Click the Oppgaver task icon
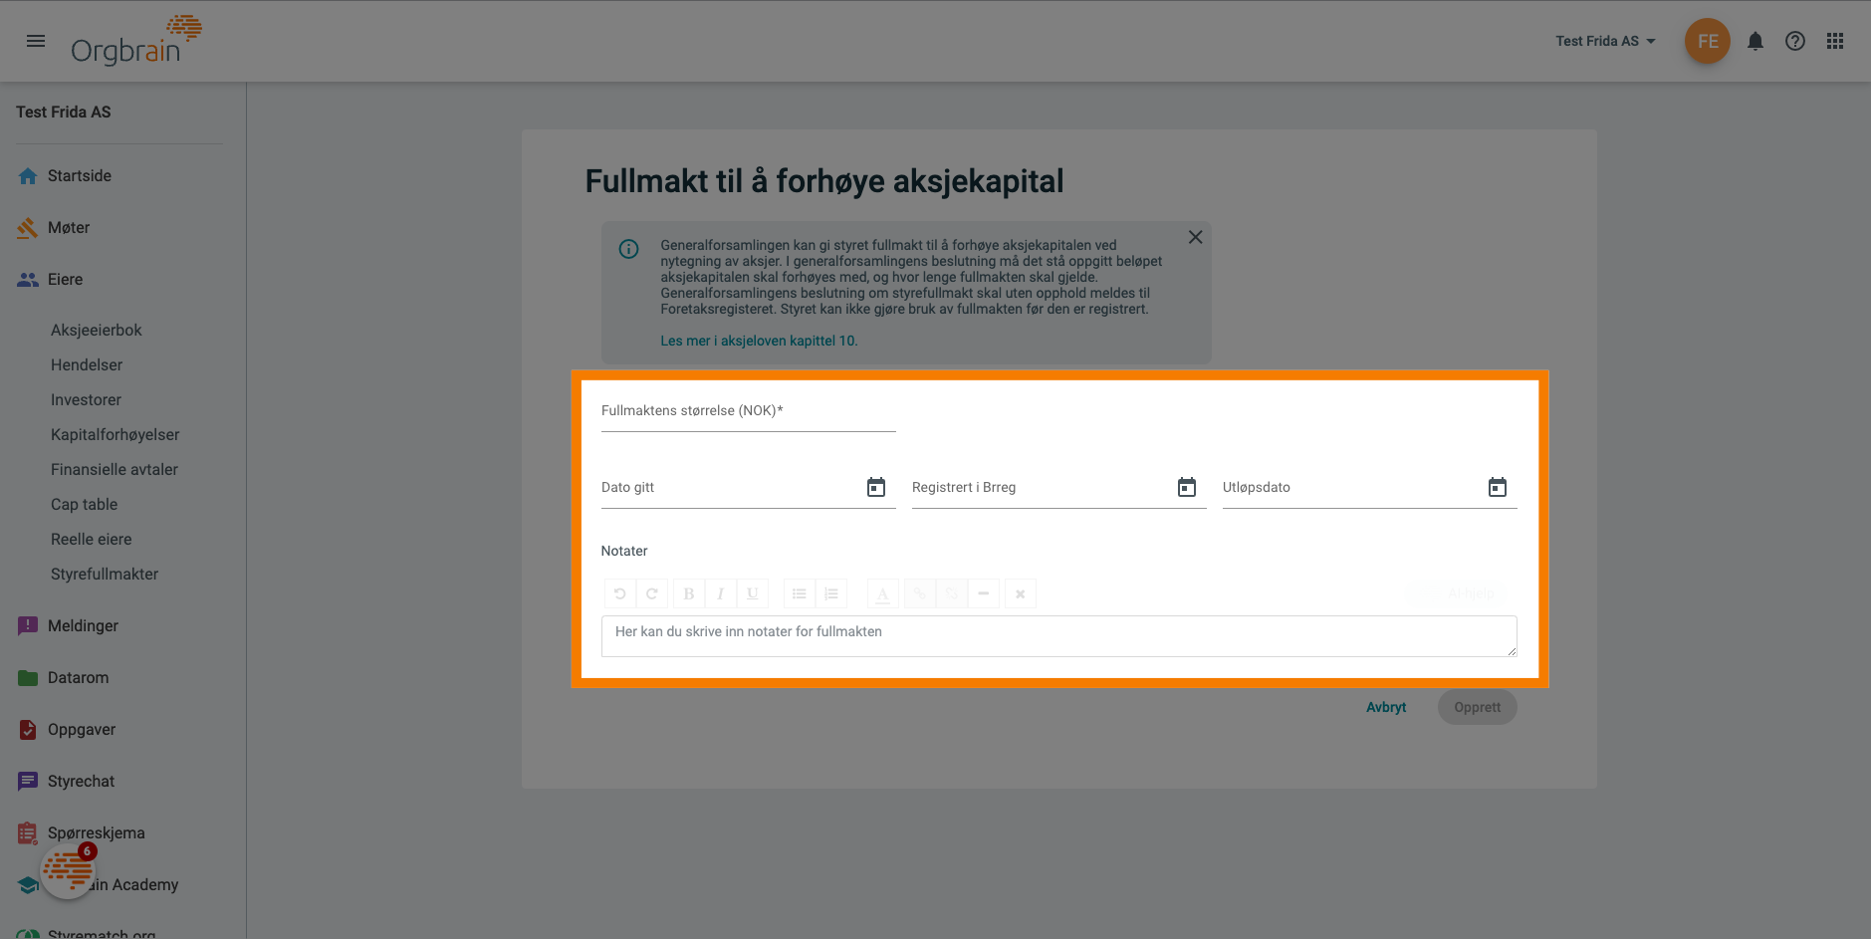 pos(28,730)
